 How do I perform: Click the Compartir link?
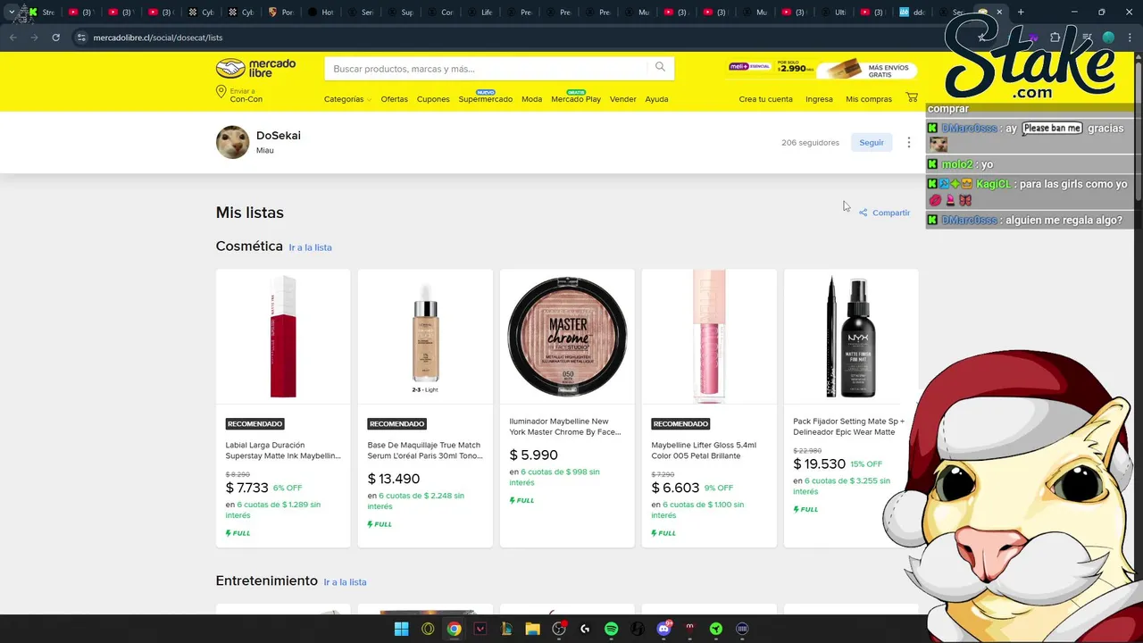point(891,213)
